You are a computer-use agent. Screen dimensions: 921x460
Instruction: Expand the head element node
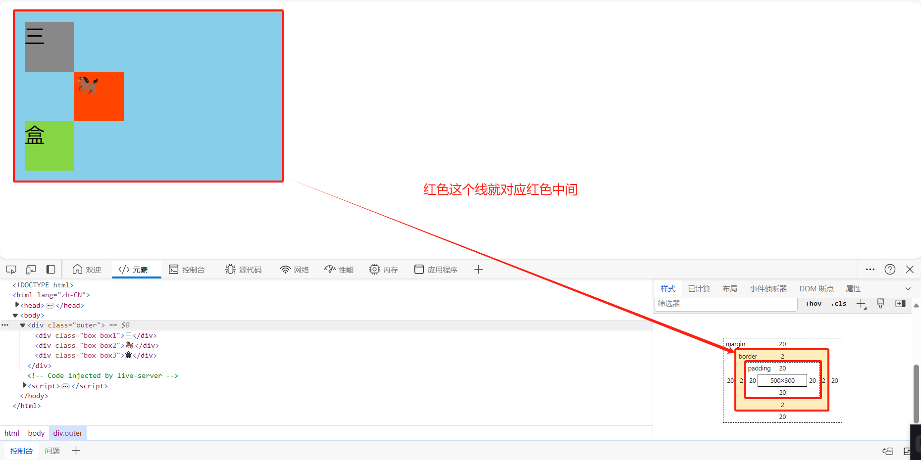(x=17, y=305)
